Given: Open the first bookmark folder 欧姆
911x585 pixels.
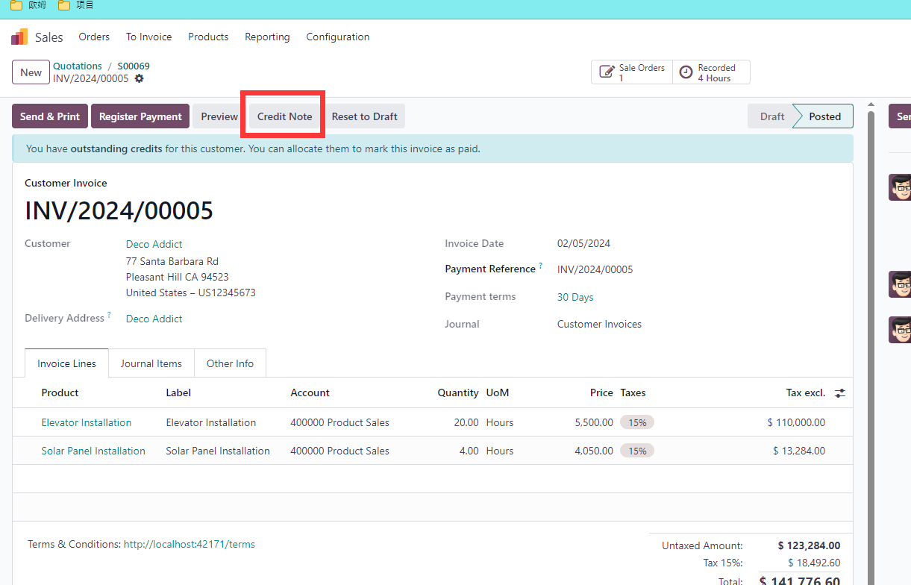Looking at the screenshot, I should point(28,5).
